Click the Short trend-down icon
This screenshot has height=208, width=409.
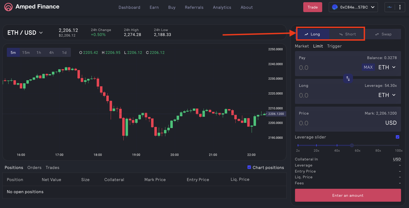(x=341, y=34)
